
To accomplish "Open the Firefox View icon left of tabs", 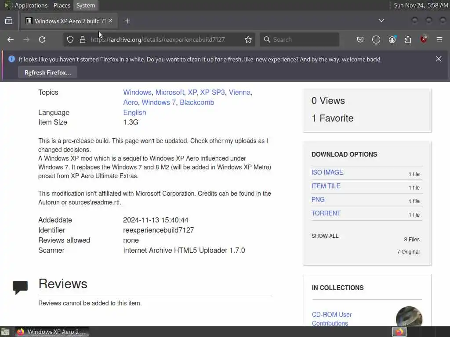I will tap(9, 21).
